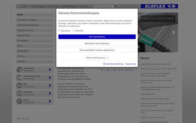Image resolution: width=196 pixels, height=123 pixels.
Task: Click blue arrow on Zapfventil Konfigurator
Action: (x=50, y=69)
